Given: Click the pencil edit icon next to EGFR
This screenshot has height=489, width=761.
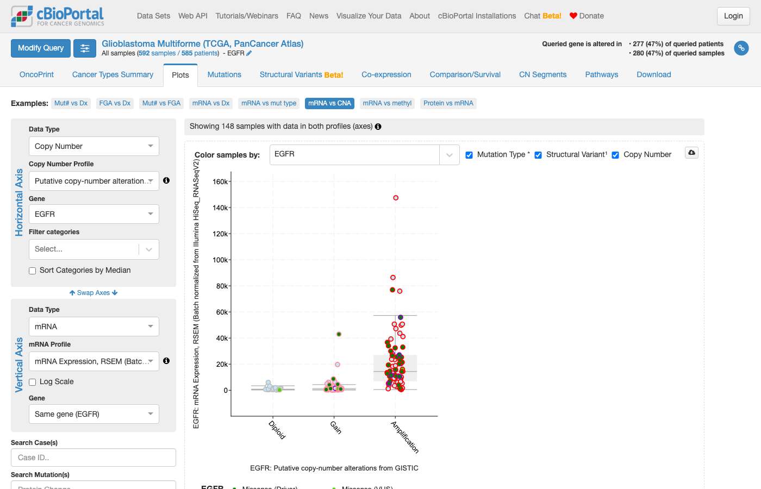Looking at the screenshot, I should pyautogui.click(x=249, y=53).
